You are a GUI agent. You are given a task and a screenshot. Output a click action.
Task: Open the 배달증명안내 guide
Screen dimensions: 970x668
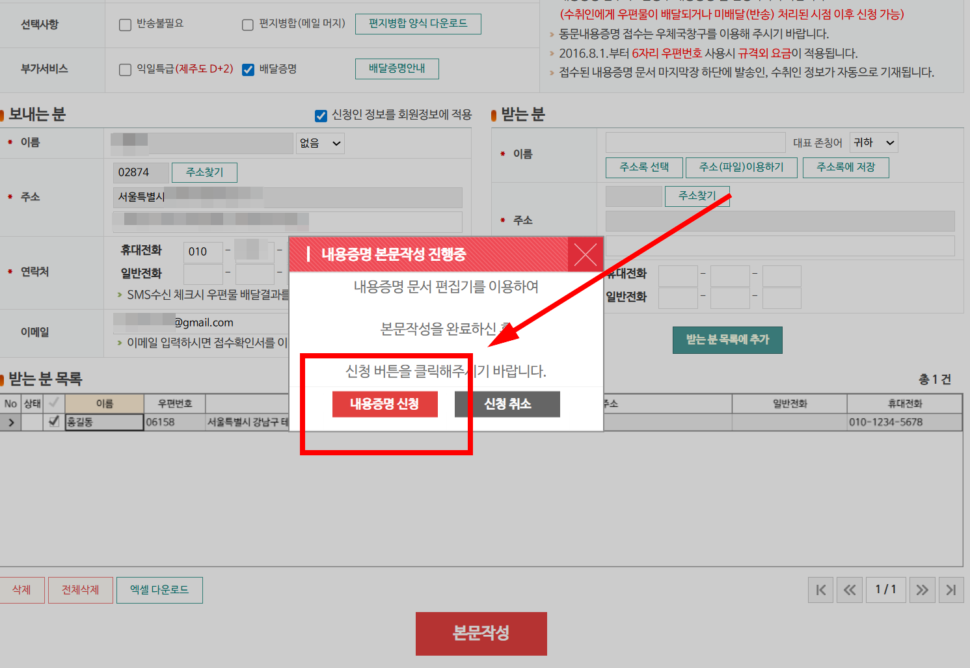397,68
